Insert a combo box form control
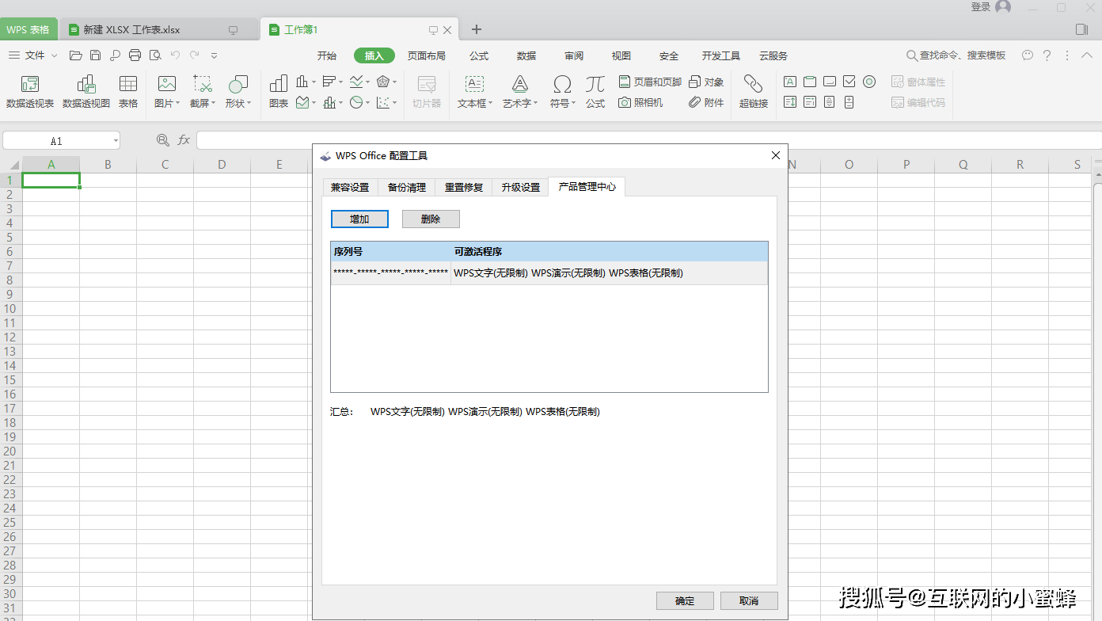1102x621 pixels. [810, 102]
